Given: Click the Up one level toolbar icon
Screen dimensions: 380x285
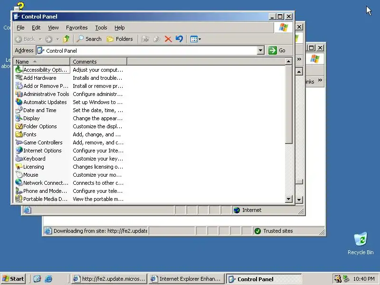Looking at the screenshot, I should [66, 39].
